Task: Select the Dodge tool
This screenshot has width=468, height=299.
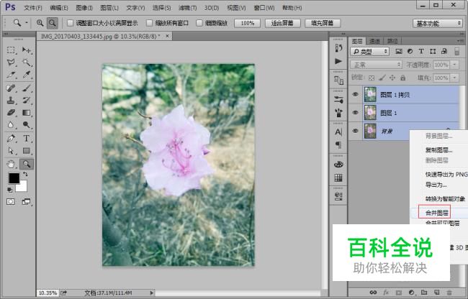Action: [27, 125]
